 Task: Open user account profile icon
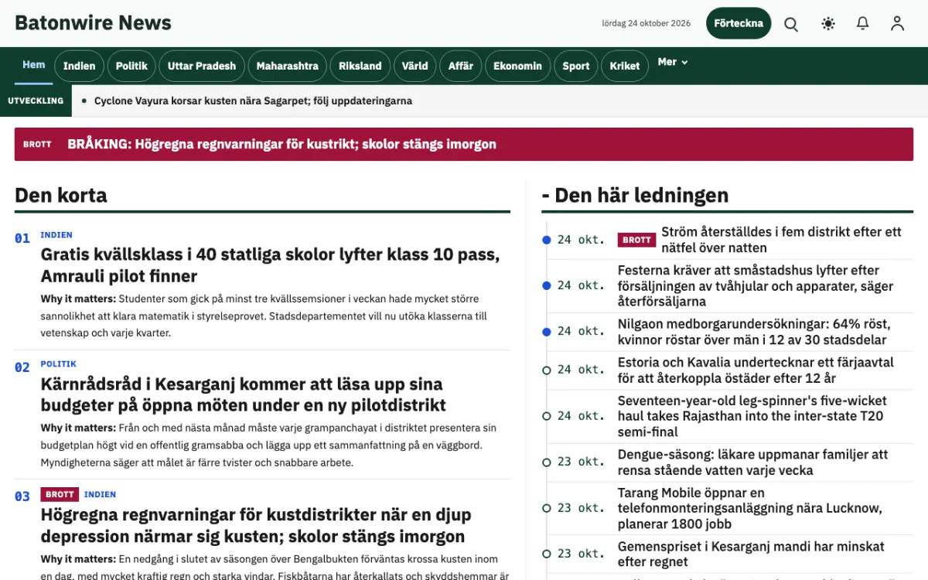(897, 23)
